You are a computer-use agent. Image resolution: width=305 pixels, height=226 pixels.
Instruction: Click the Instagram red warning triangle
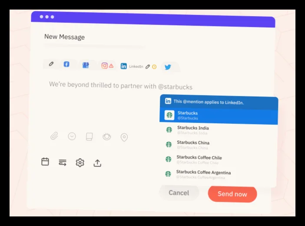pos(111,66)
